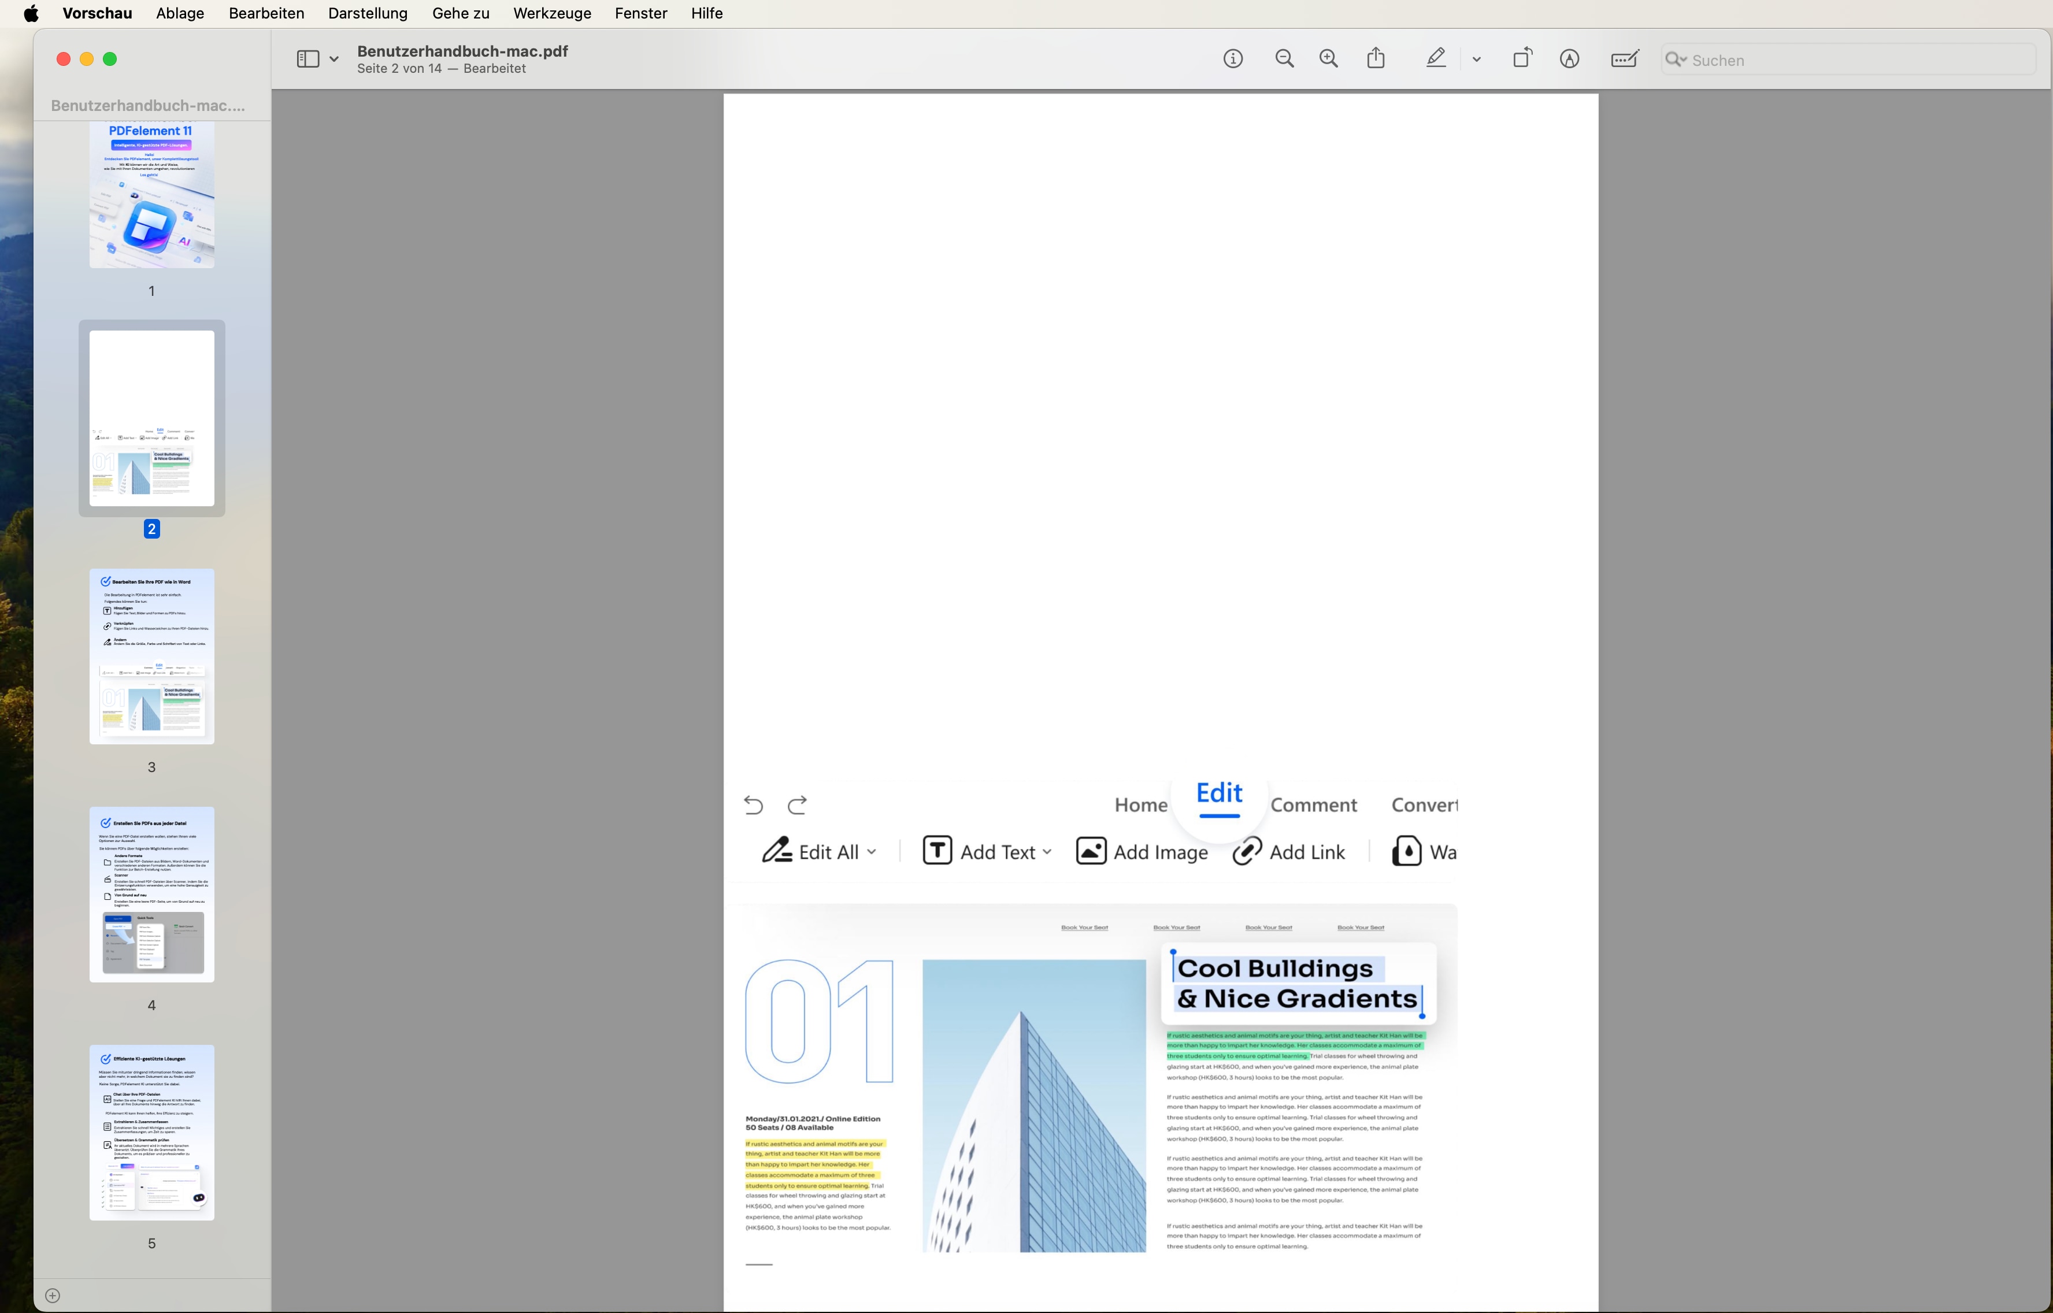The height and width of the screenshot is (1313, 2053).
Task: Click the Comment tab in page image
Action: 1314,805
